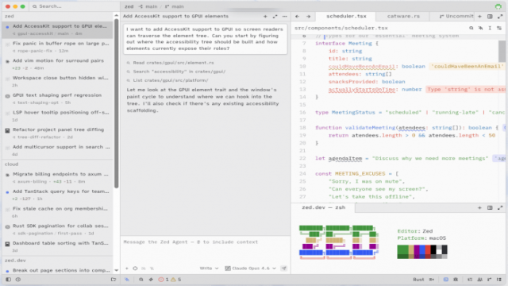Viewport: 508px width, 286px height.
Task: Open the debugger panel from status bar
Action: (x=456, y=279)
